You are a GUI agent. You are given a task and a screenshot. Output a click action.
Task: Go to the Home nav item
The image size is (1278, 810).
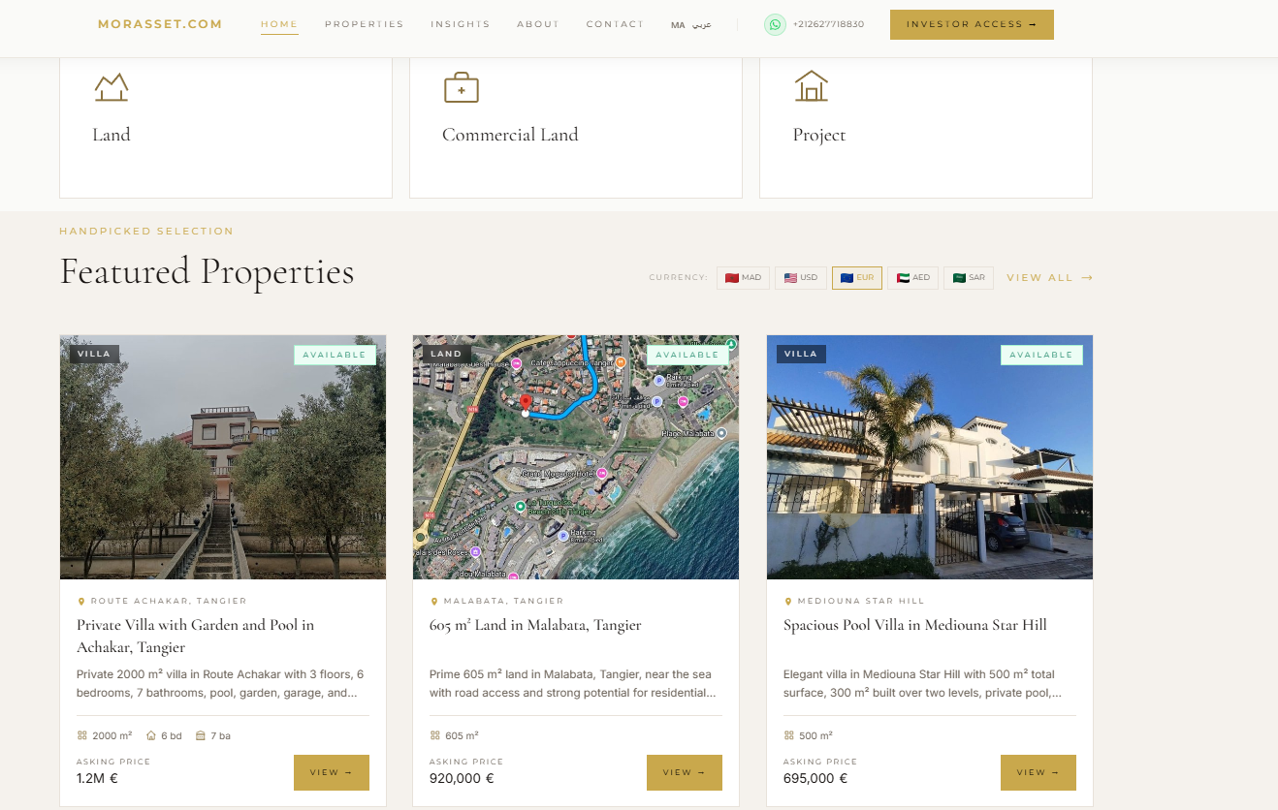click(279, 24)
